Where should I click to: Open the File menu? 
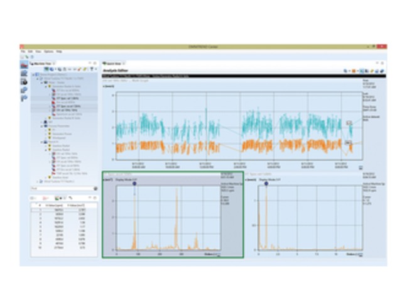click(x=23, y=51)
